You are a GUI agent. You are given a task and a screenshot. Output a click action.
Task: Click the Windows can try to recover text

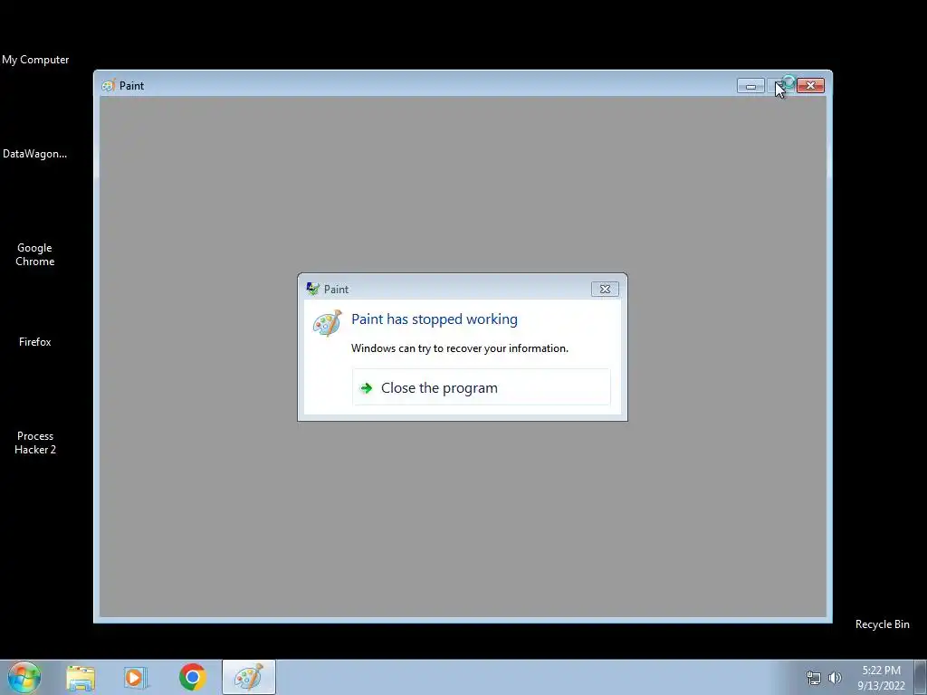click(x=459, y=348)
